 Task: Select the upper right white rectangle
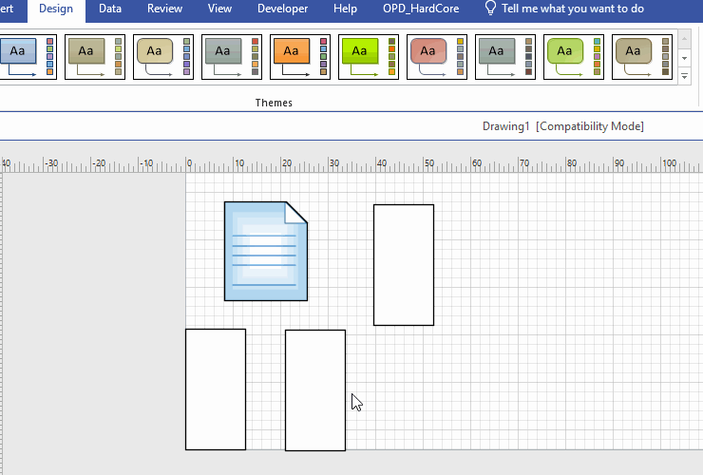(x=404, y=265)
